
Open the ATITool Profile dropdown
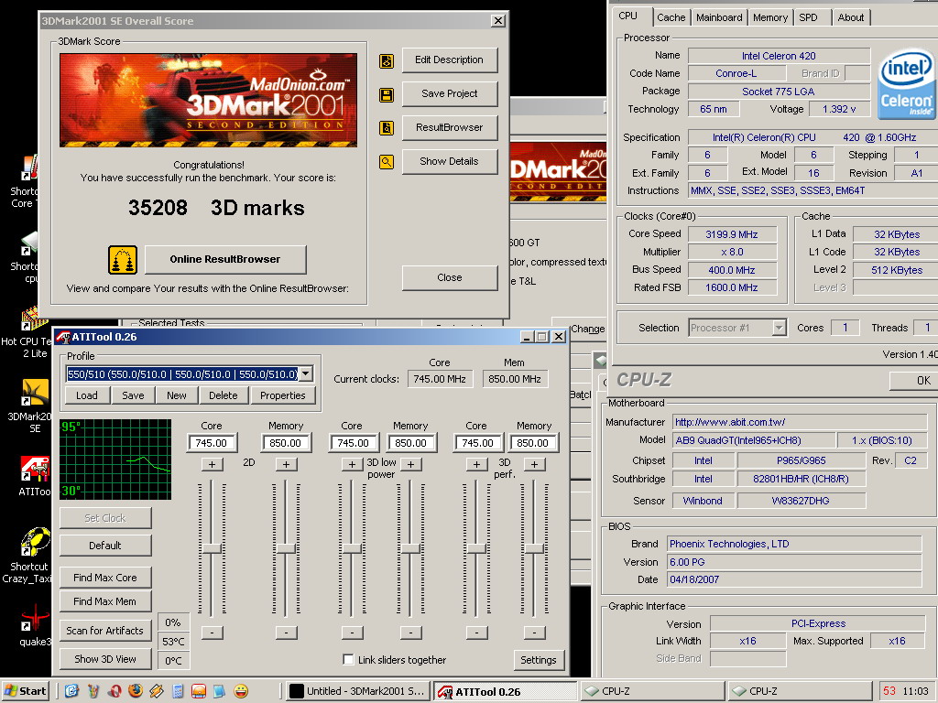(306, 374)
